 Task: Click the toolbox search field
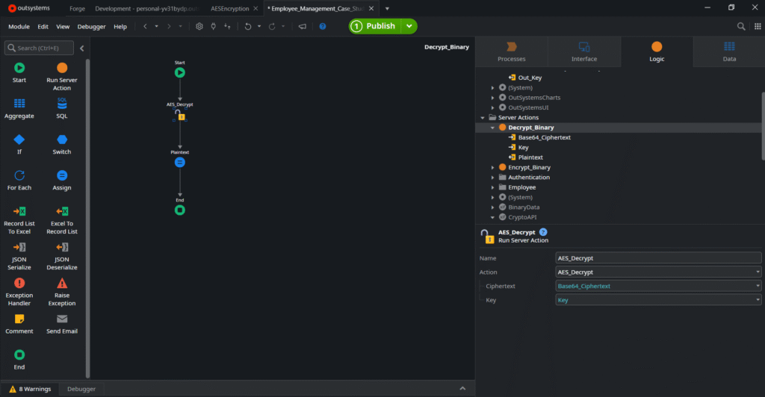coord(39,48)
